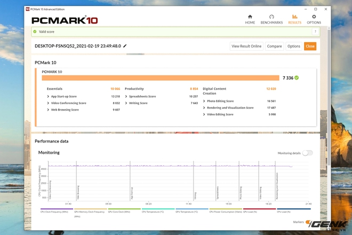Click the orange PCMark 10 score bar

[x=161, y=78]
